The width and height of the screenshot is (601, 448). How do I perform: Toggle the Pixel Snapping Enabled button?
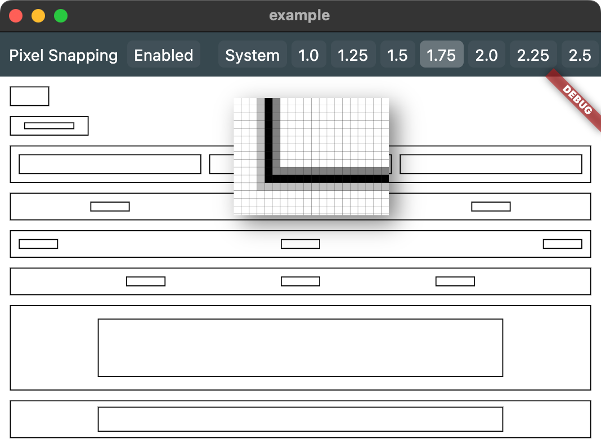(x=164, y=55)
